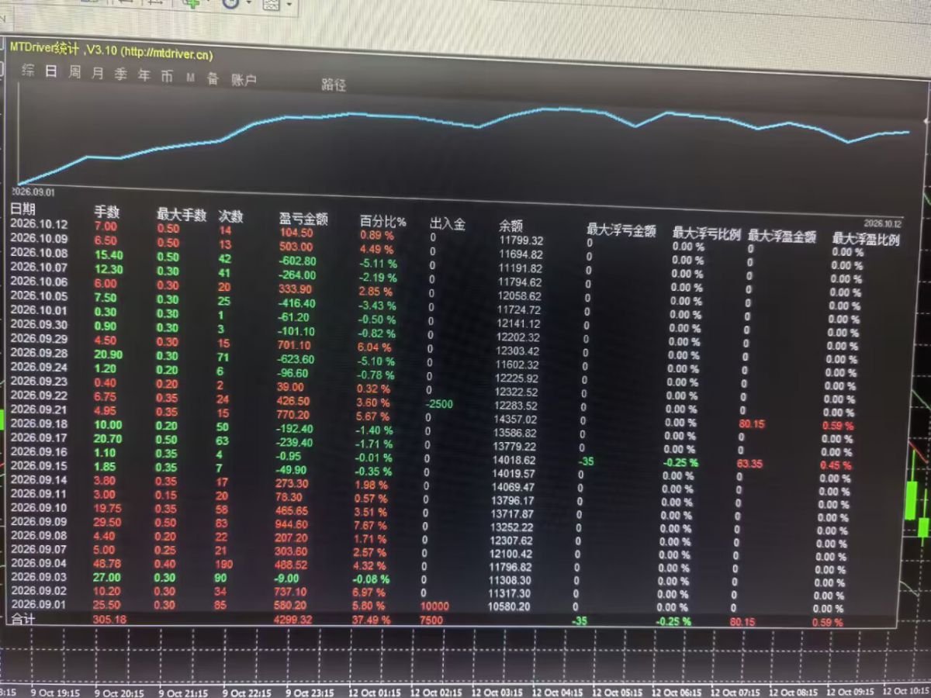
Task: Click the 944.60 profit/loss value
Action: pos(292,523)
